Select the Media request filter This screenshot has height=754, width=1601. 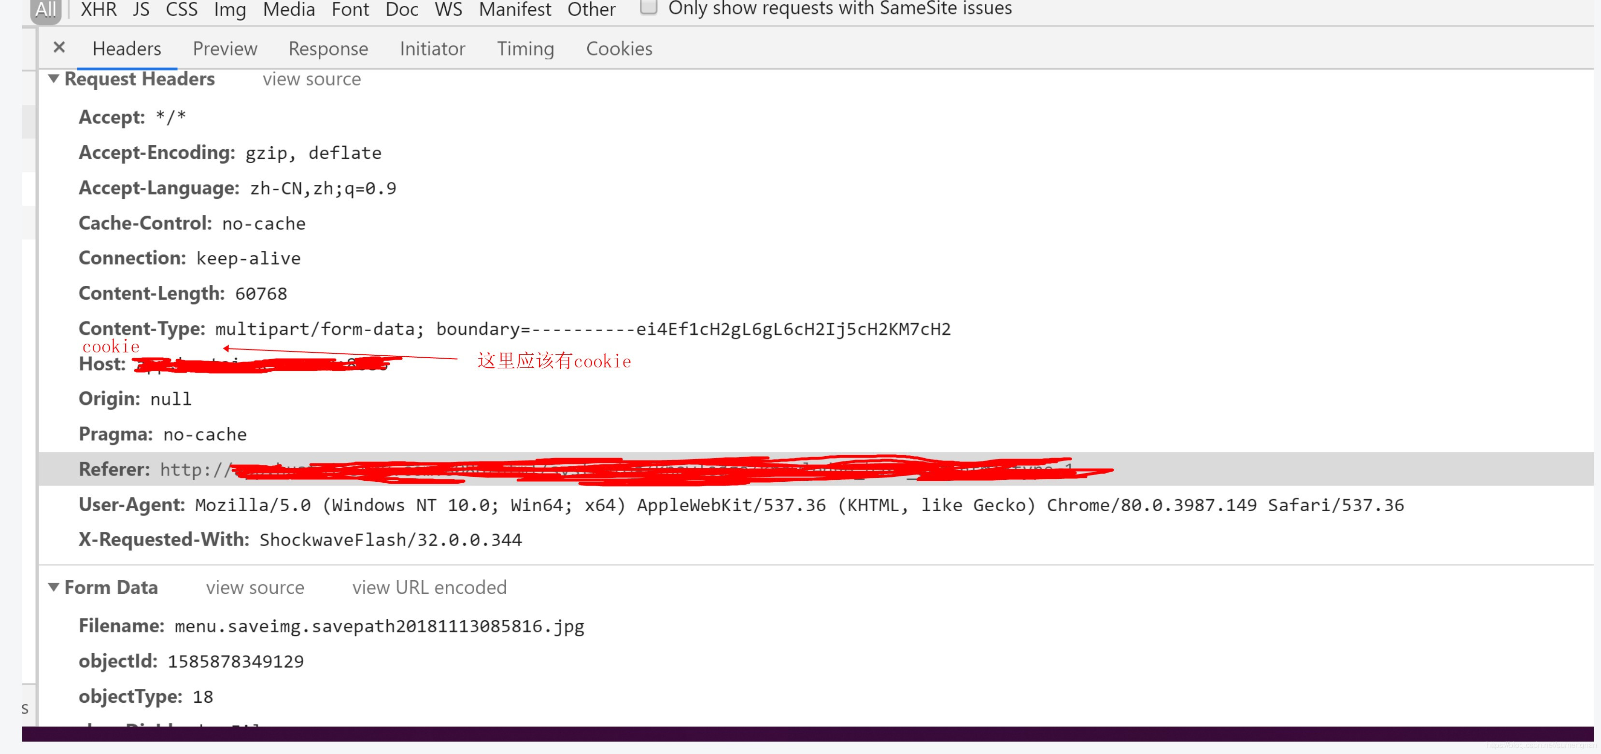(x=288, y=9)
